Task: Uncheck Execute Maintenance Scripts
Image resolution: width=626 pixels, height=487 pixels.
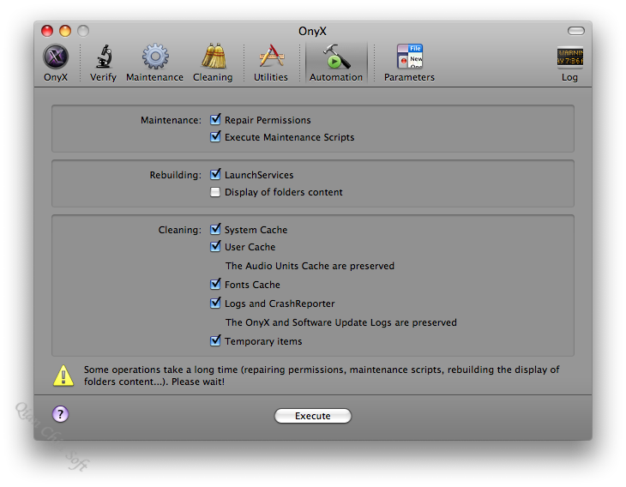Action: tap(215, 136)
